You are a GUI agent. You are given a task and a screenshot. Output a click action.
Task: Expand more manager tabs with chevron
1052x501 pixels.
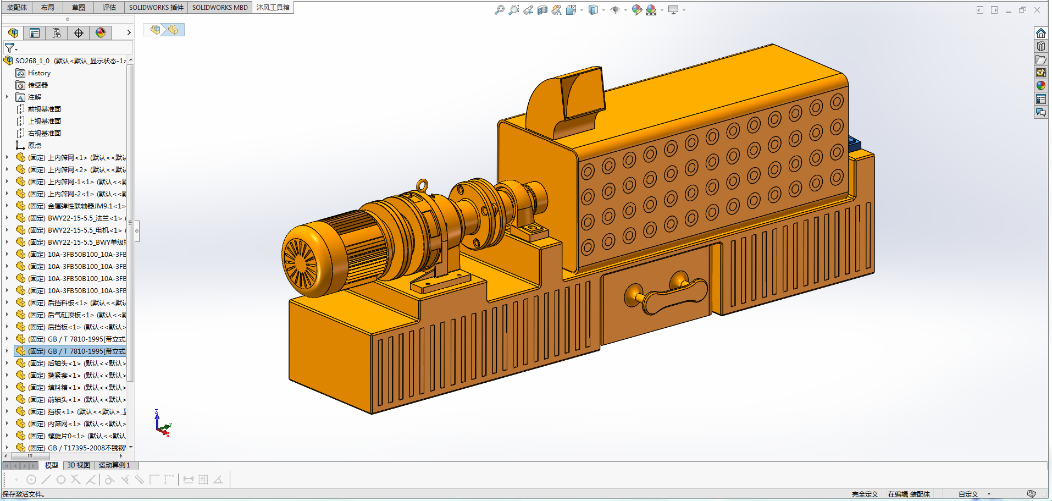[x=129, y=32]
